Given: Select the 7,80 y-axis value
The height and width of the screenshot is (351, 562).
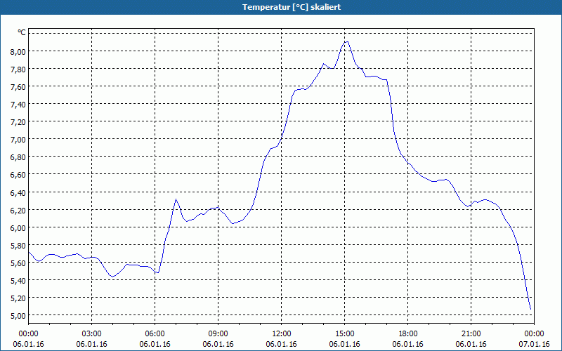Looking at the screenshot, I should click(x=18, y=69).
